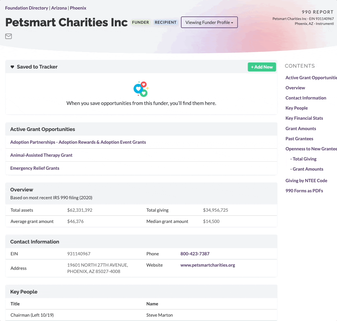337x321 pixels.
Task: Click the 990 REPORT header text
Action: pos(318,12)
